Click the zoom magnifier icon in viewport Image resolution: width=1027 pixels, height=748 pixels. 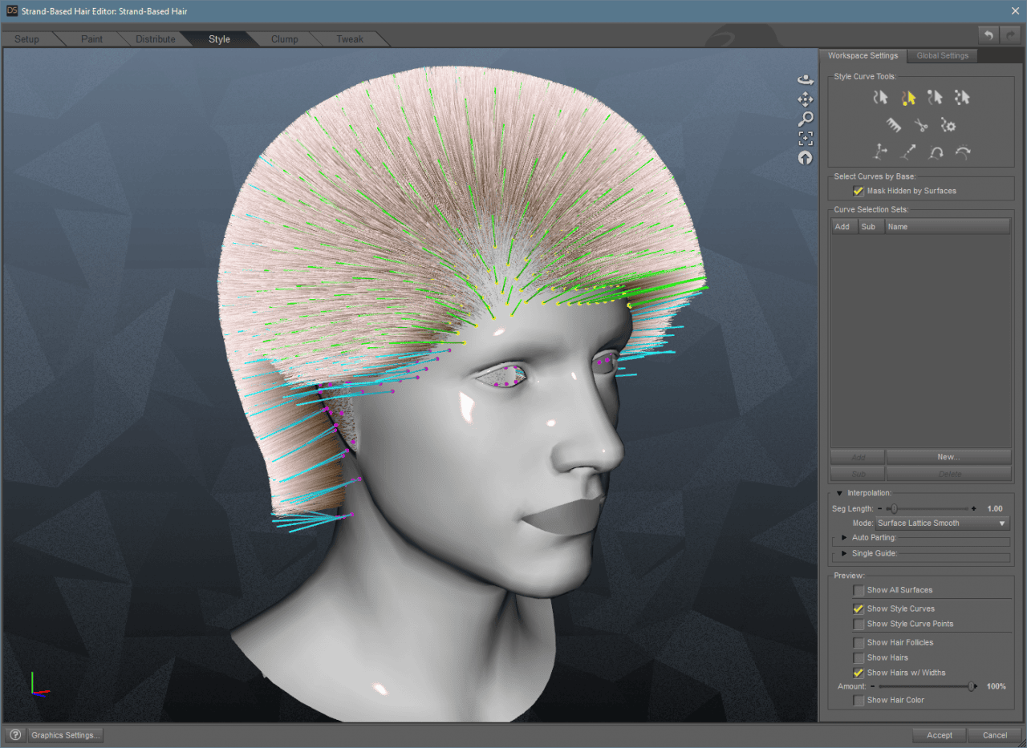806,118
